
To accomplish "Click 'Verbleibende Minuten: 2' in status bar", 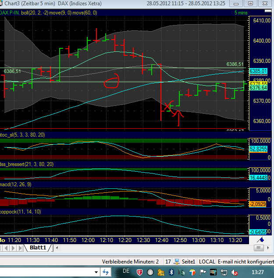I will point(130,262).
